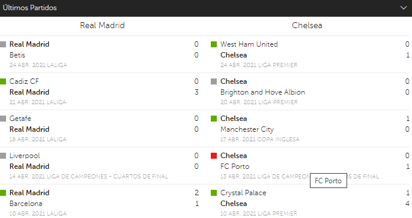The height and width of the screenshot is (218, 412).
Task: Click green square beside Crystal Palace match
Action: coord(214,193)
